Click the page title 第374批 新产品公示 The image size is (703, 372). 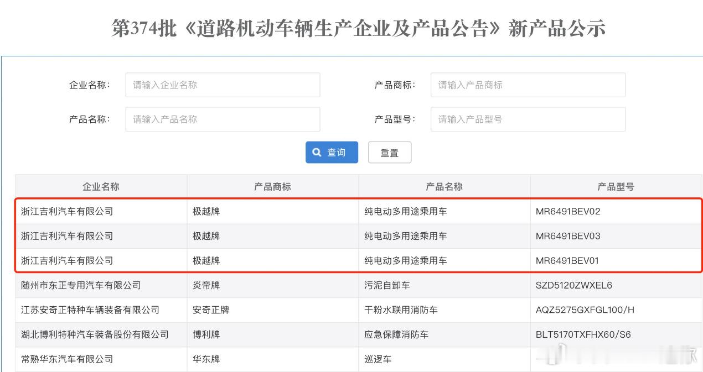click(x=358, y=28)
